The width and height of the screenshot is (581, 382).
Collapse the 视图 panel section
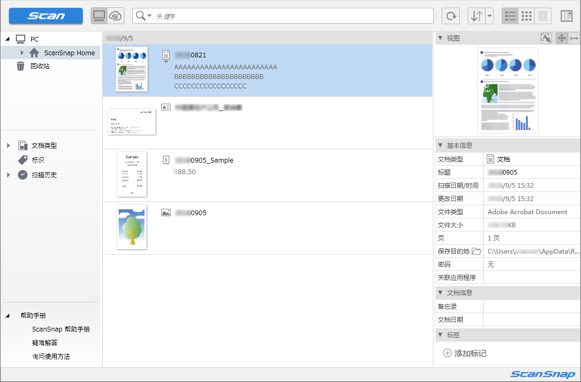click(440, 38)
